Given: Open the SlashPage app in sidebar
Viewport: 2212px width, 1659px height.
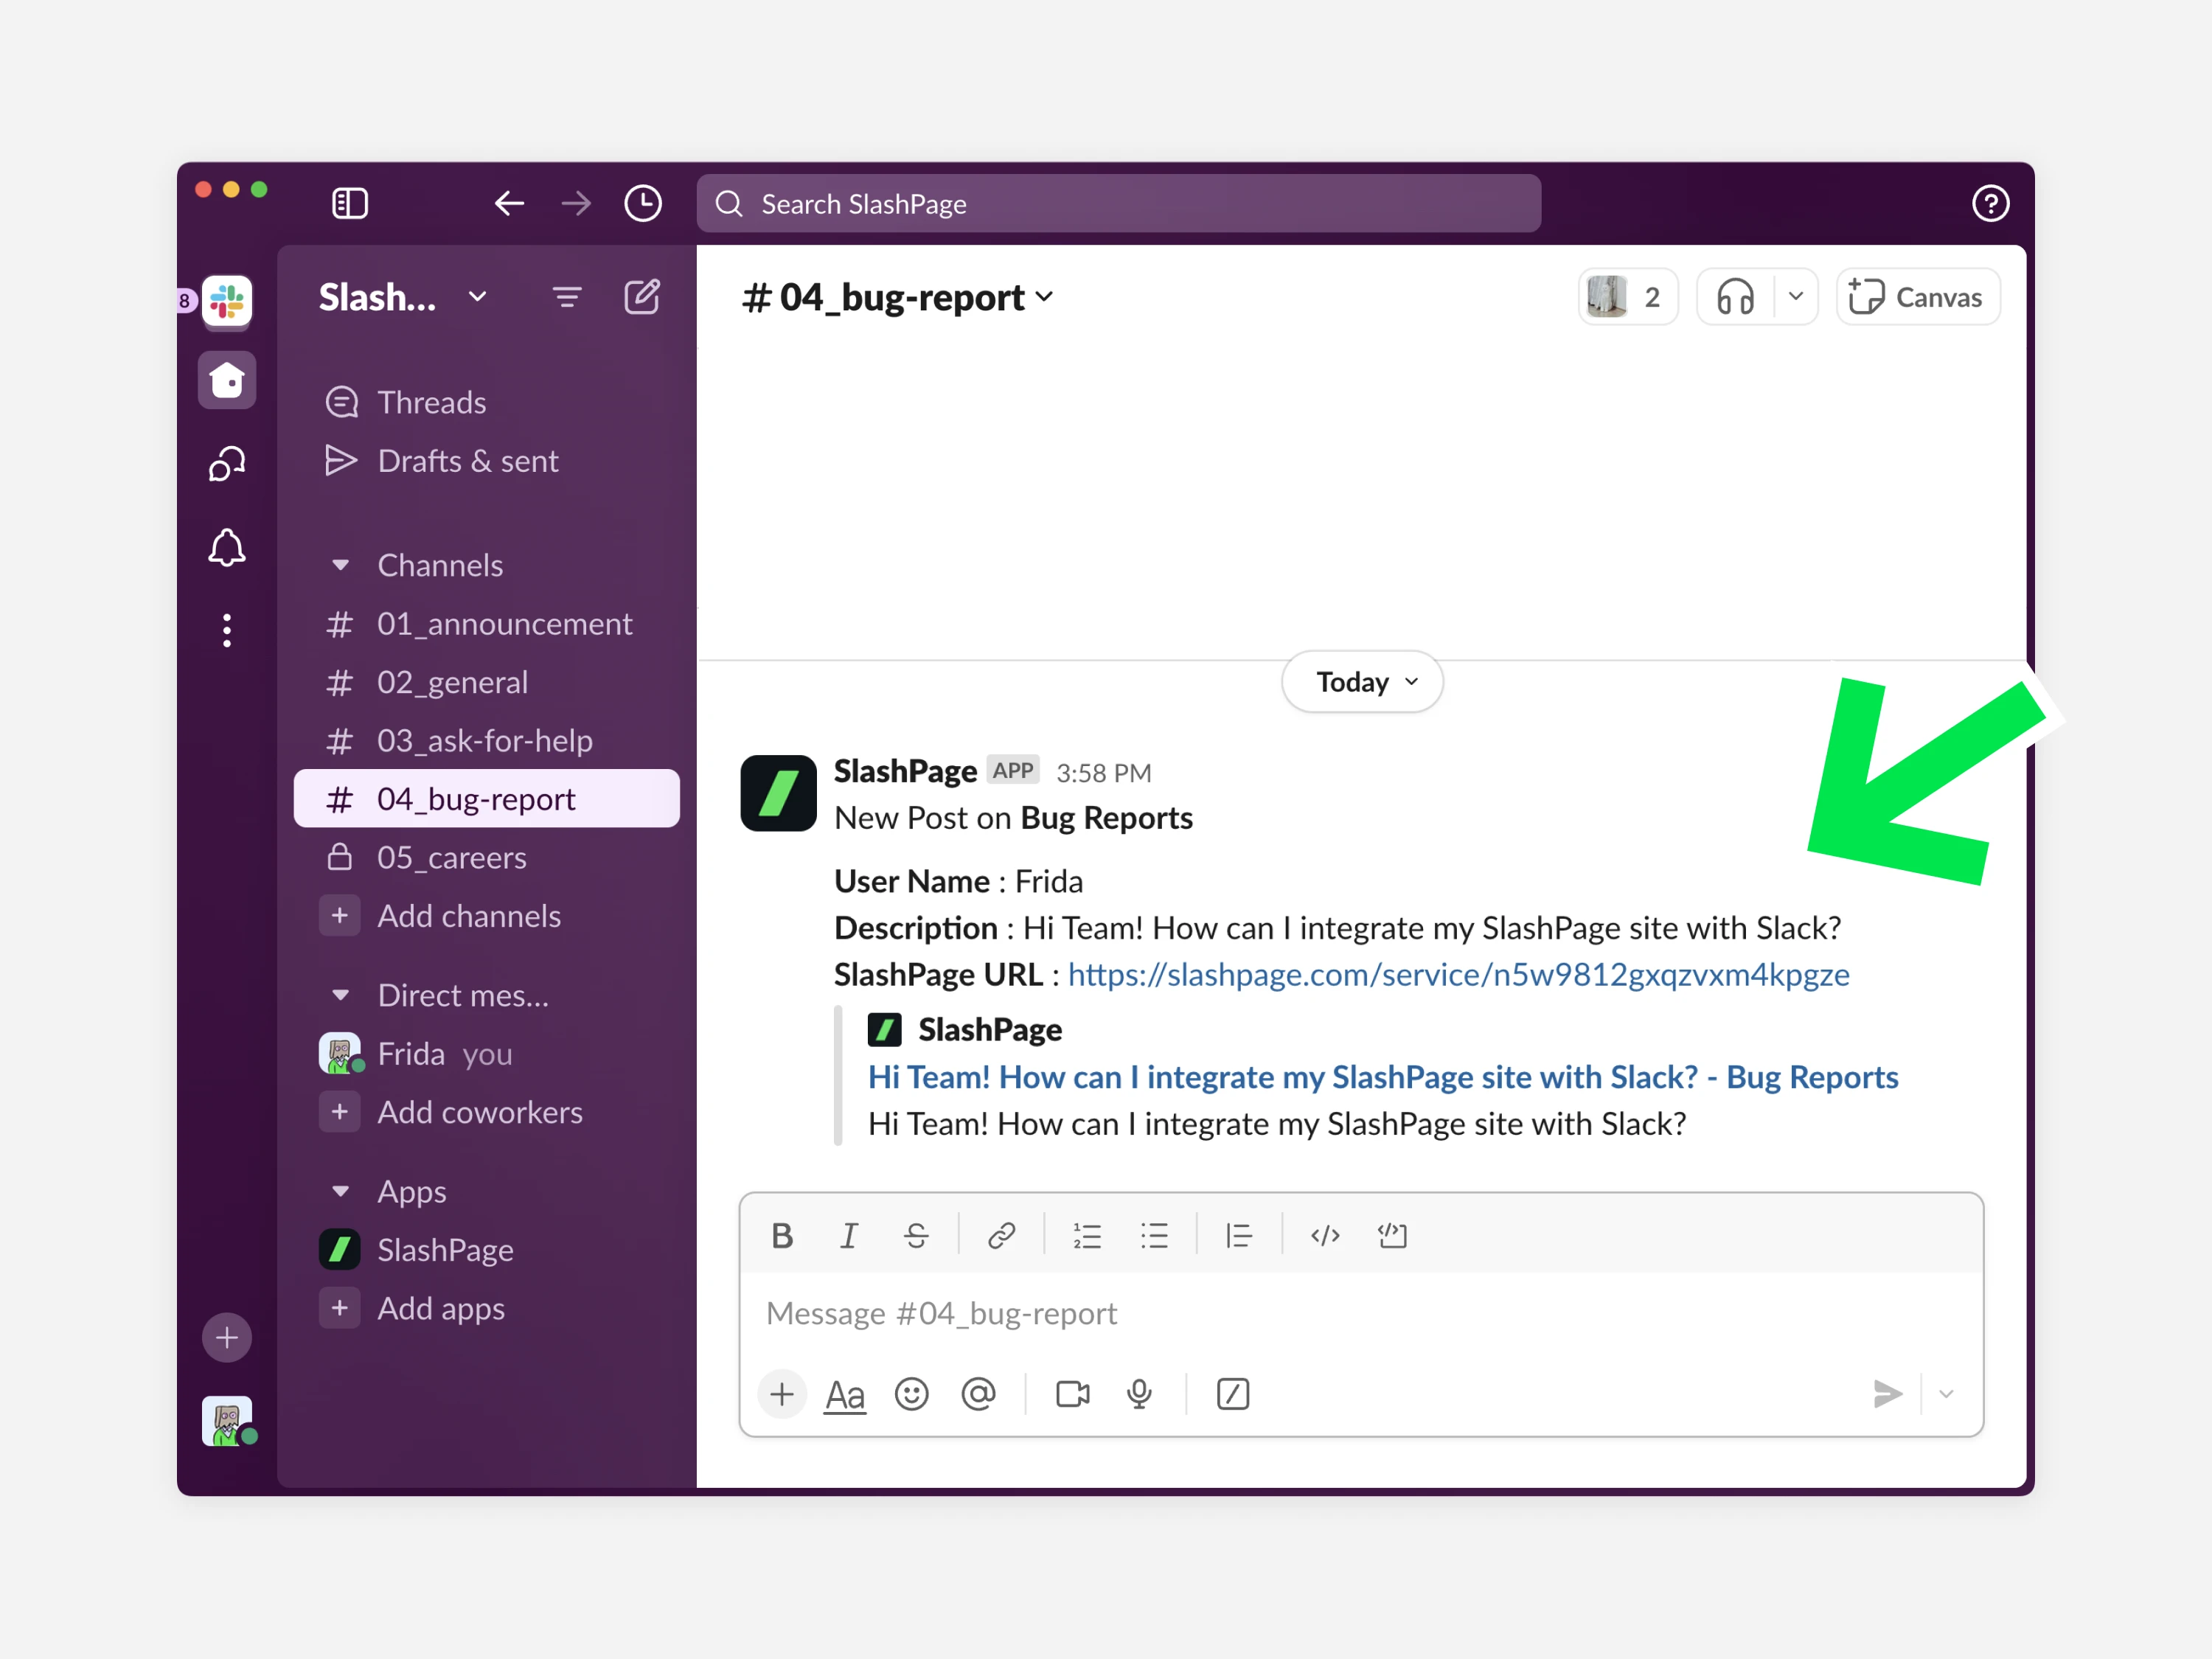Looking at the screenshot, I should pyautogui.click(x=487, y=1250).
